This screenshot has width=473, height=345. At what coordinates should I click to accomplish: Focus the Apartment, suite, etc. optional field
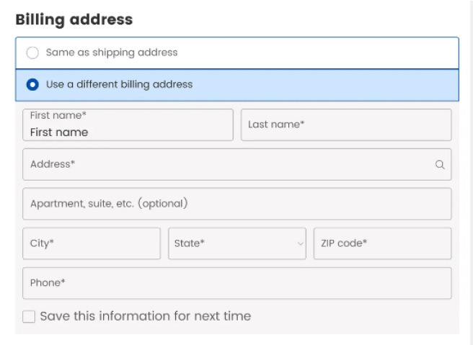[236, 204]
